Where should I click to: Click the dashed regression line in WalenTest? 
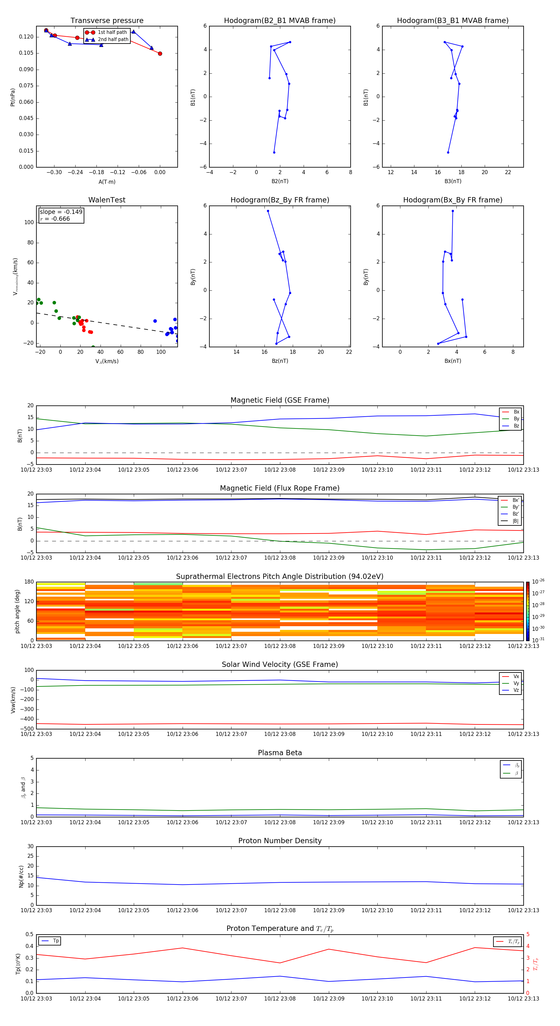point(107,323)
